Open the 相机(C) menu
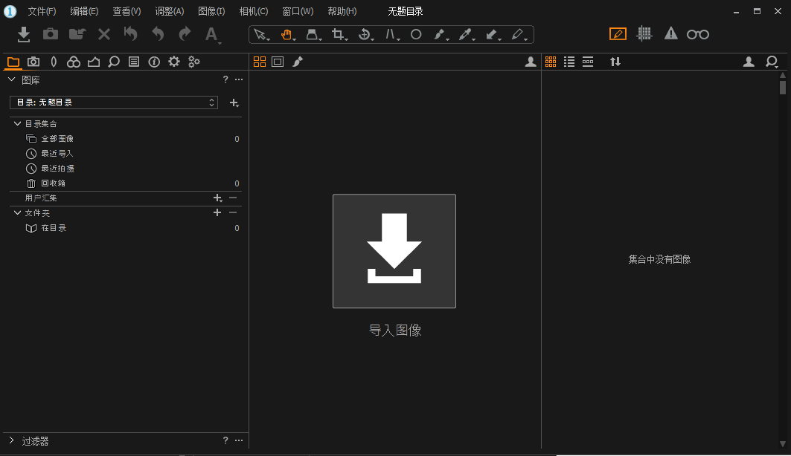This screenshot has width=791, height=456. click(x=254, y=11)
